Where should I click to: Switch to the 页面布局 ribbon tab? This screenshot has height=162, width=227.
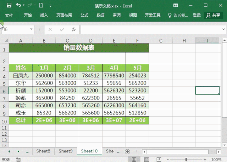point(64,15)
